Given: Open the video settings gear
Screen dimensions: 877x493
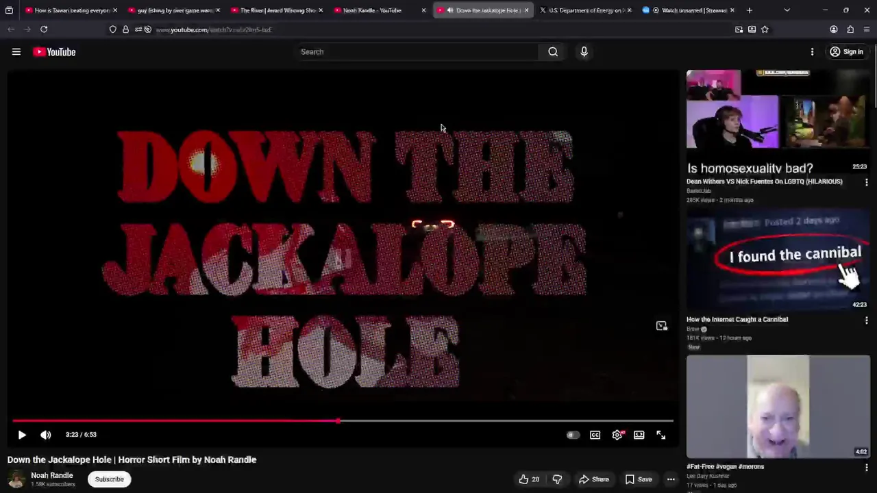Looking at the screenshot, I should coord(617,435).
